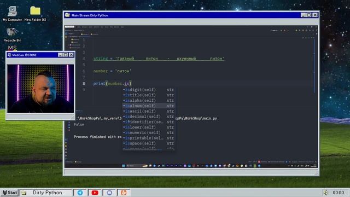Pick isalpha(self) in the completion popup

(149, 101)
